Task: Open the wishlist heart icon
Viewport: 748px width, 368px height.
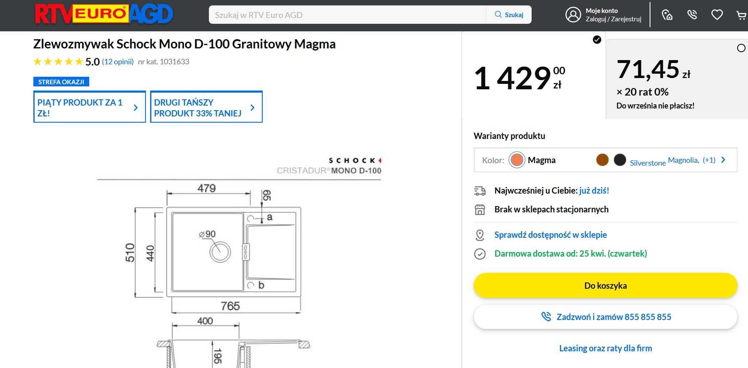Action: pos(717,15)
